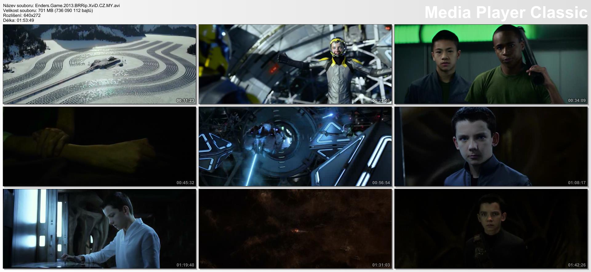Open the dark orange space swarm thumbnail
Screen dimensions: 591x272
(x=295, y=229)
